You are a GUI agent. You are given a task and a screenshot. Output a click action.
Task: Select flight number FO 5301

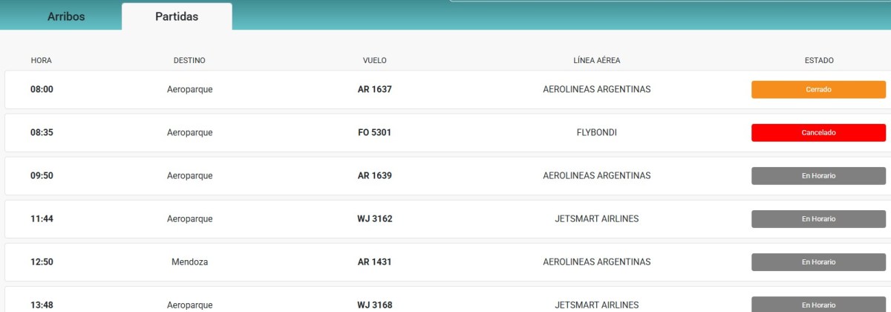click(x=374, y=132)
